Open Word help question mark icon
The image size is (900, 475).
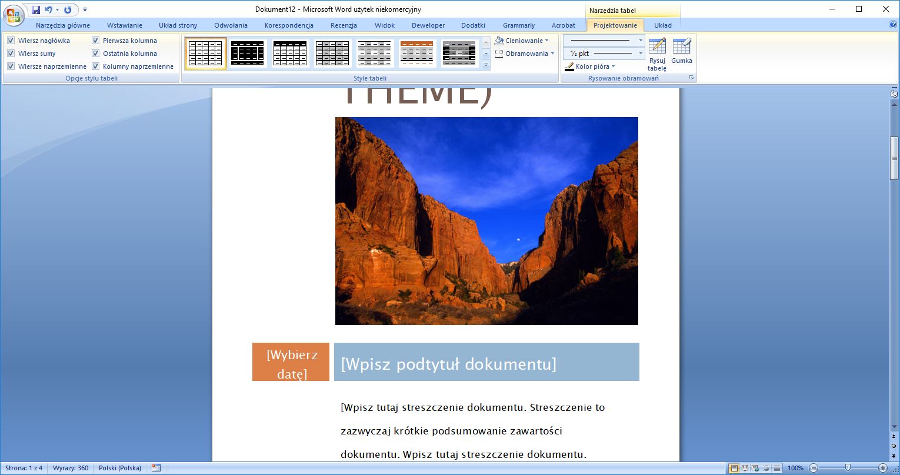(893, 25)
